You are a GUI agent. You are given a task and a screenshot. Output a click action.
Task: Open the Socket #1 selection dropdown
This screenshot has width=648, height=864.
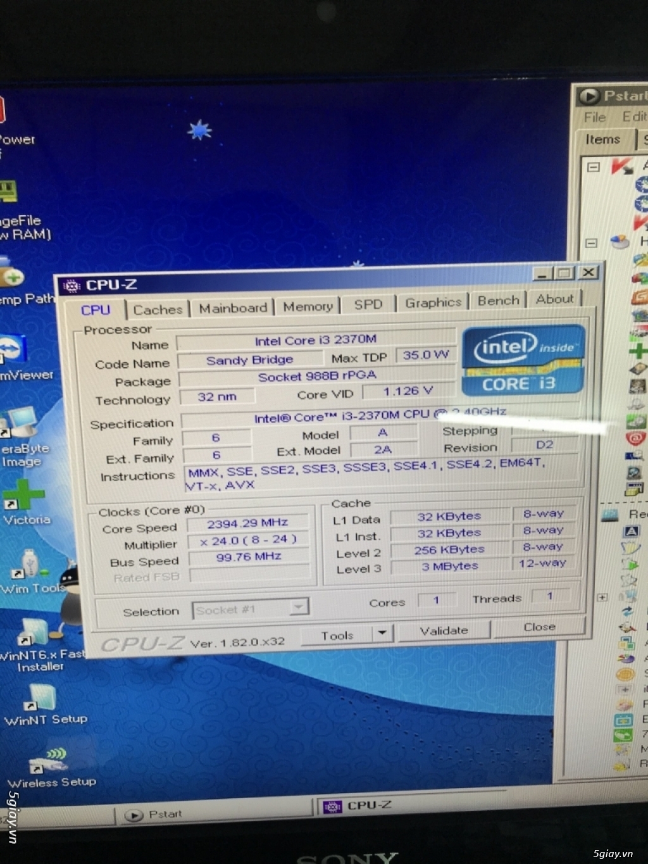click(297, 608)
